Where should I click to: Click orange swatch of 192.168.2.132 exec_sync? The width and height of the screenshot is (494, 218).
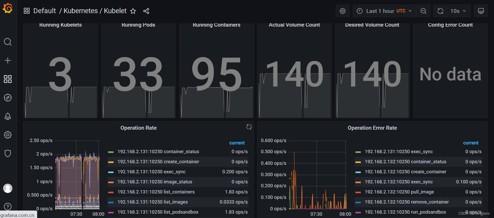(x=358, y=182)
